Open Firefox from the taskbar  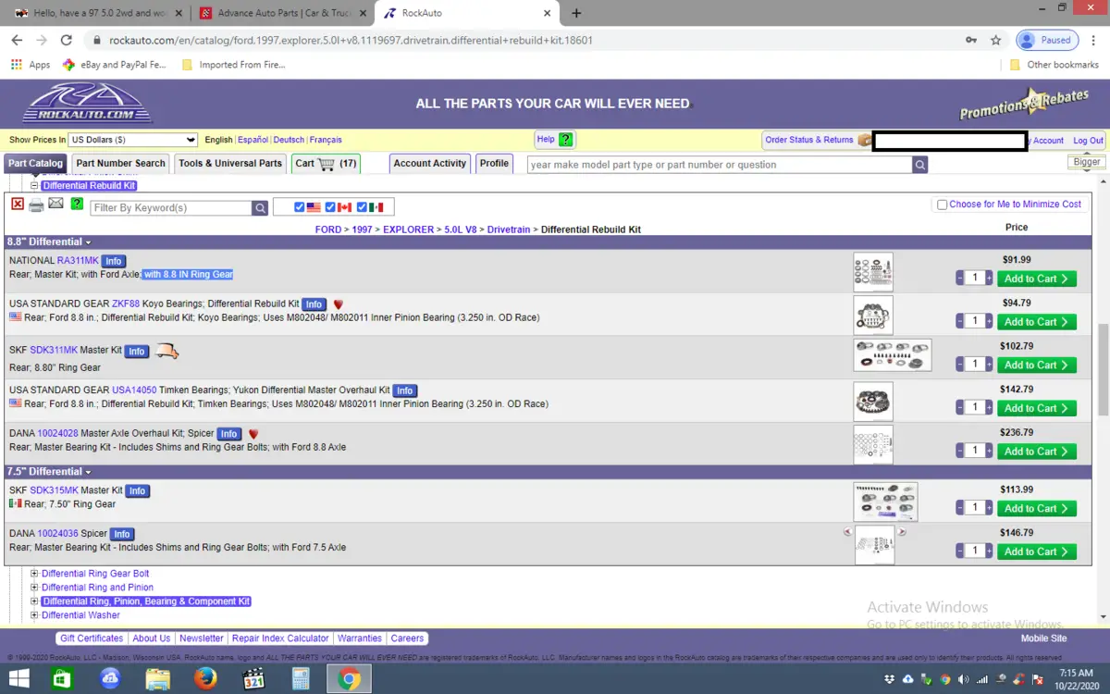(205, 678)
